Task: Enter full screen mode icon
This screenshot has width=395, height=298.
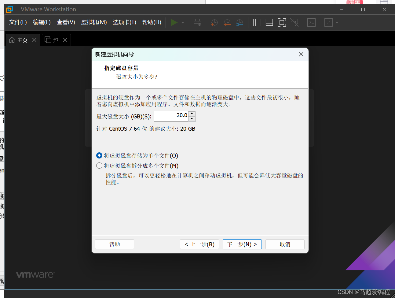Action: [x=282, y=22]
